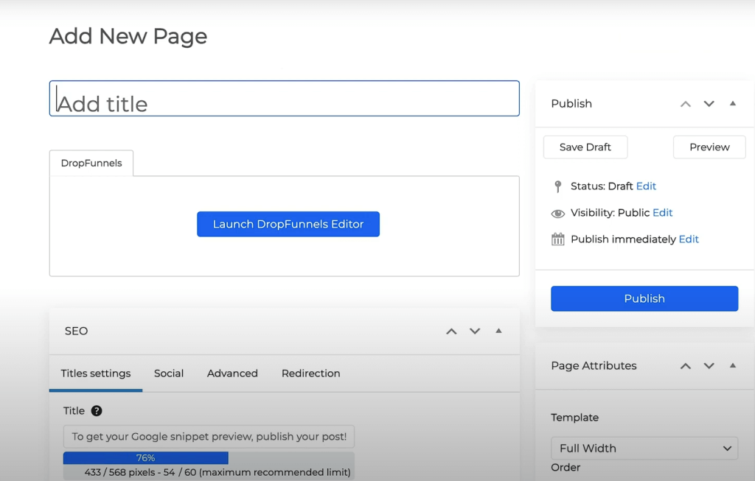Edit the page visibility setting
Image resolution: width=755 pixels, height=481 pixels.
tap(662, 212)
